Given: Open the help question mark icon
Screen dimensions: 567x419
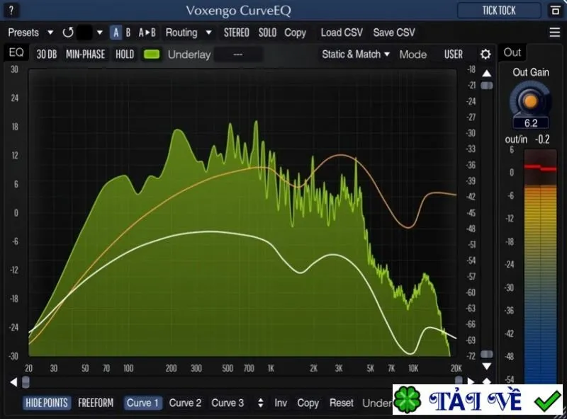Looking at the screenshot, I should 11,11.
